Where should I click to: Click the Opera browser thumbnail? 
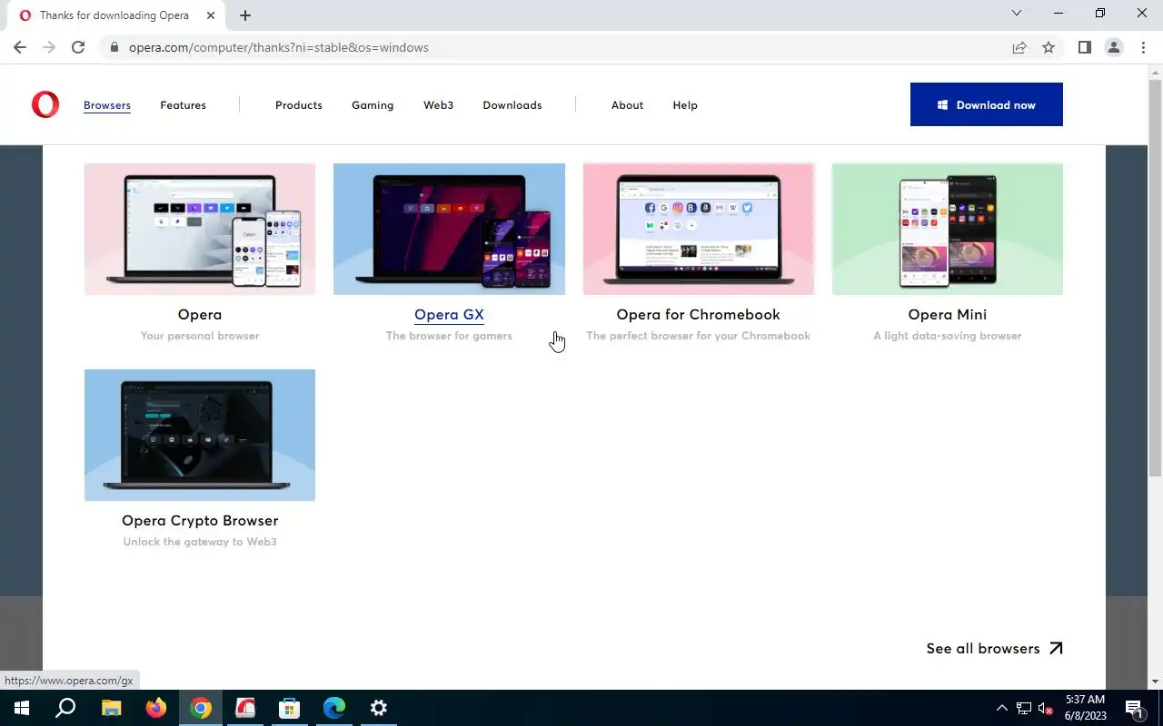click(200, 229)
